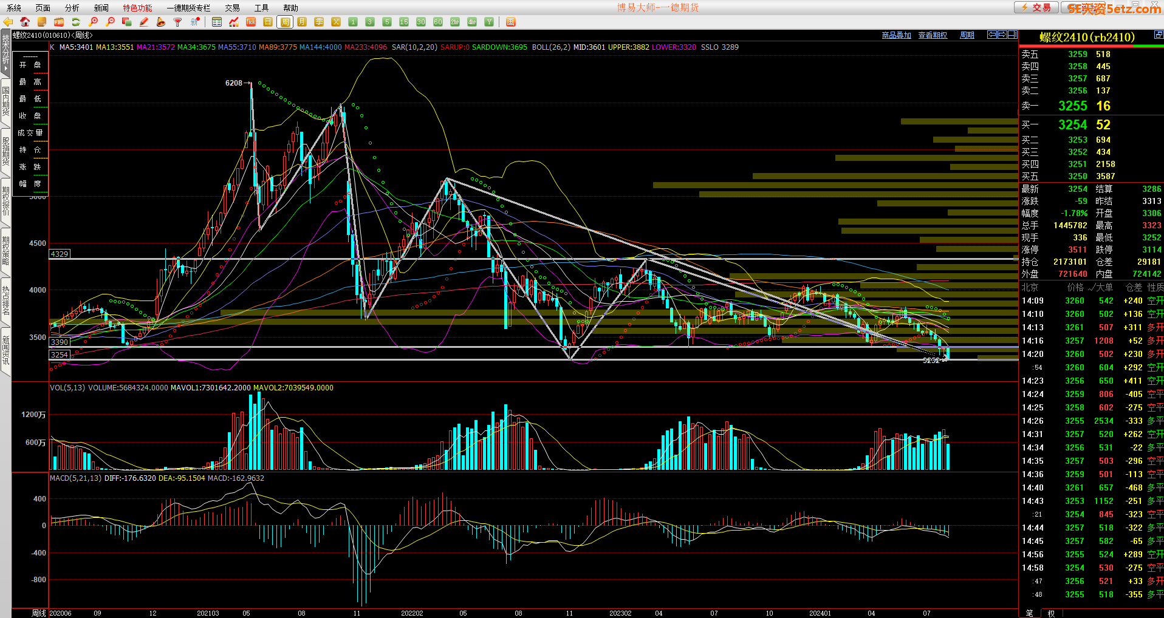
Task: Select the 15-minute period button
Action: pyautogui.click(x=404, y=22)
